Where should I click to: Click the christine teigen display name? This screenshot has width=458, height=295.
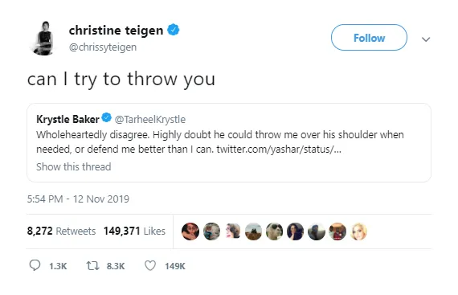point(116,31)
